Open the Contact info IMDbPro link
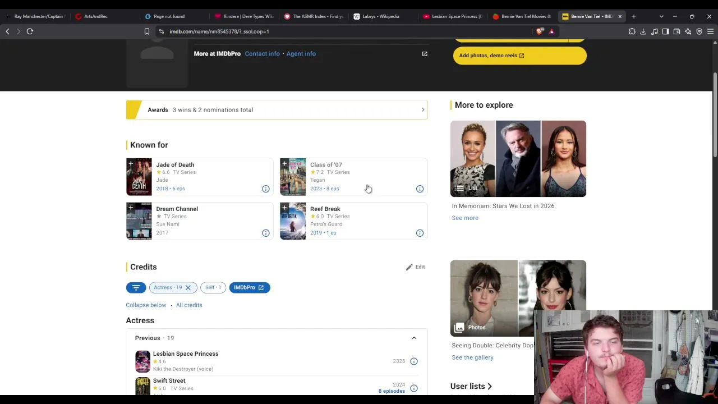The image size is (718, 404). point(262,54)
